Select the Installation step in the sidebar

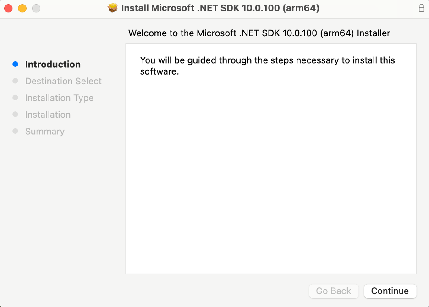pyautogui.click(x=48, y=115)
